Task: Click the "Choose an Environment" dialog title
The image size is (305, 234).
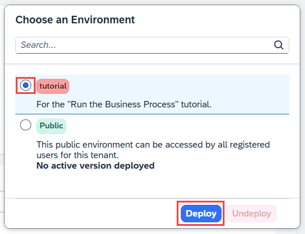Action: click(x=75, y=20)
